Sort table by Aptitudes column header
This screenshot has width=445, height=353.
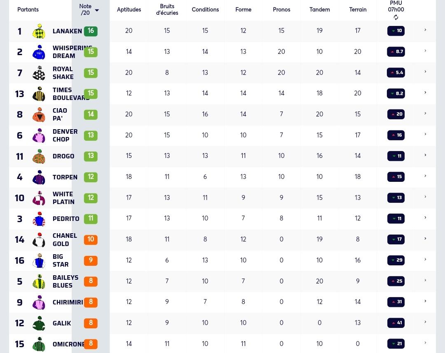[129, 9]
